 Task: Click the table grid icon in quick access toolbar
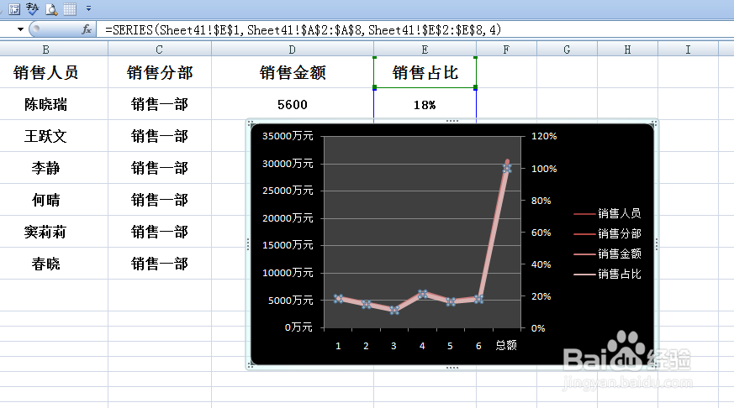pyautogui.click(x=70, y=9)
